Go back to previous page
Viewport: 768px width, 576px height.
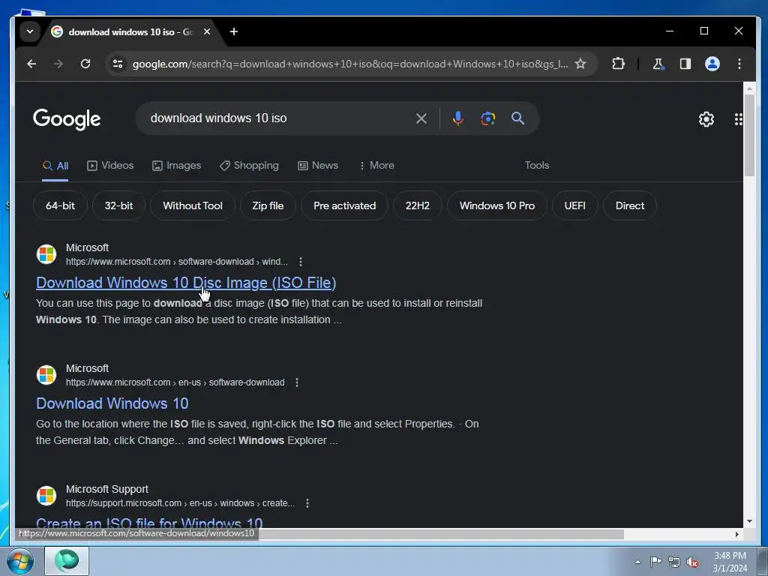31,64
